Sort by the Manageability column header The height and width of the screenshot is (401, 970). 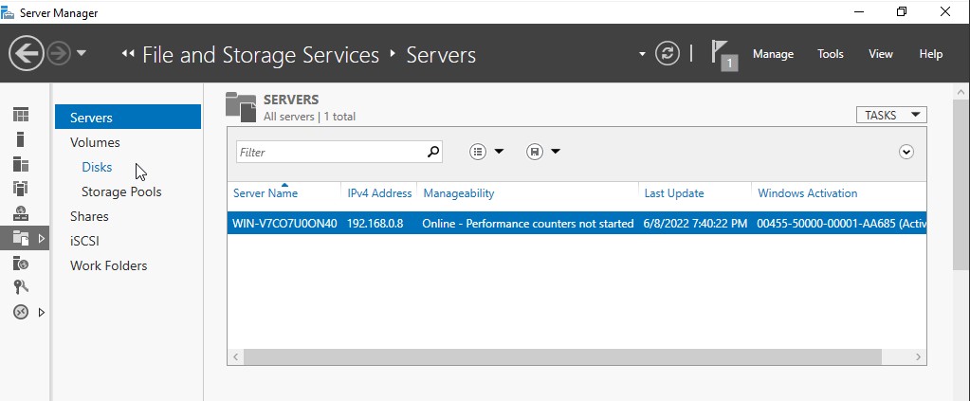458,193
